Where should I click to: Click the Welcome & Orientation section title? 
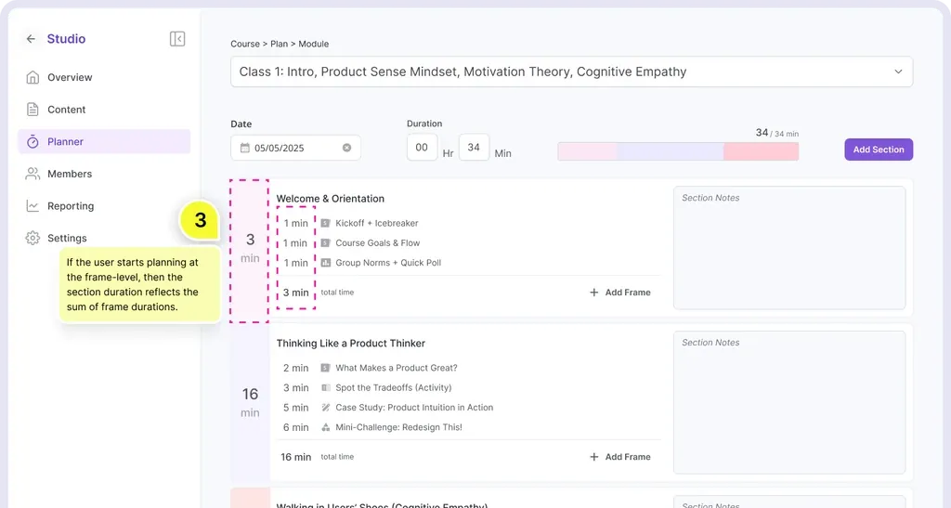click(x=330, y=198)
